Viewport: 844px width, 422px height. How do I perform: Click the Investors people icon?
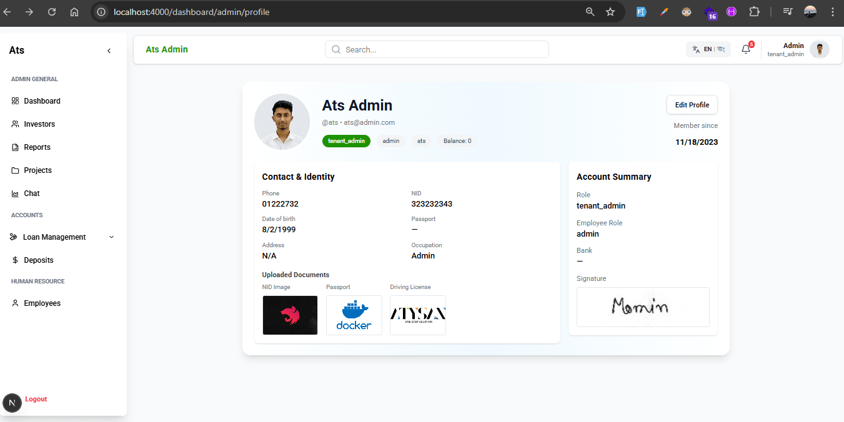click(15, 124)
